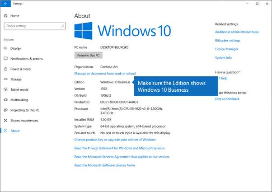Click the Shared experiences icon
The width and height of the screenshot is (272, 192).
[5, 120]
